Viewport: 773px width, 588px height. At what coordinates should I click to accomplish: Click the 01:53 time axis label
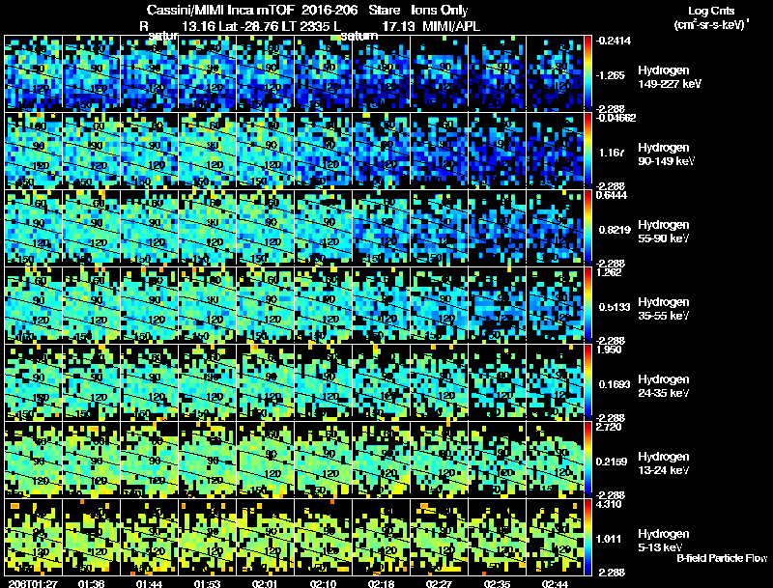pyautogui.click(x=207, y=583)
